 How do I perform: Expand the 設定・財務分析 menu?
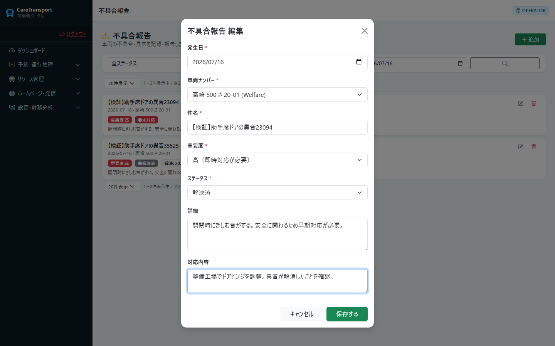point(46,107)
